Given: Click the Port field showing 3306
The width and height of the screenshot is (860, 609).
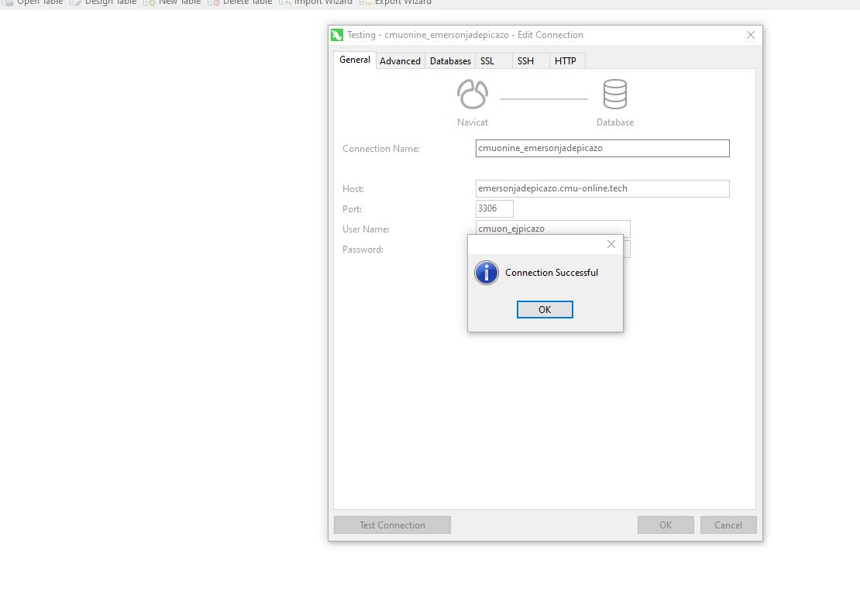Looking at the screenshot, I should pyautogui.click(x=494, y=208).
